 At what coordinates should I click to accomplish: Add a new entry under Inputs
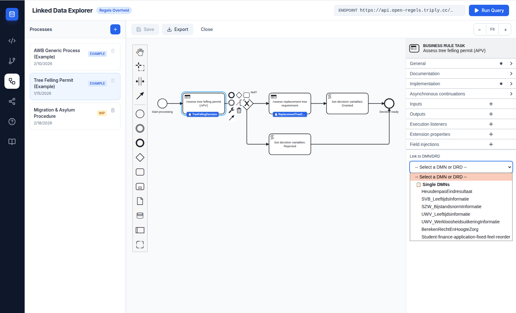[x=491, y=104]
